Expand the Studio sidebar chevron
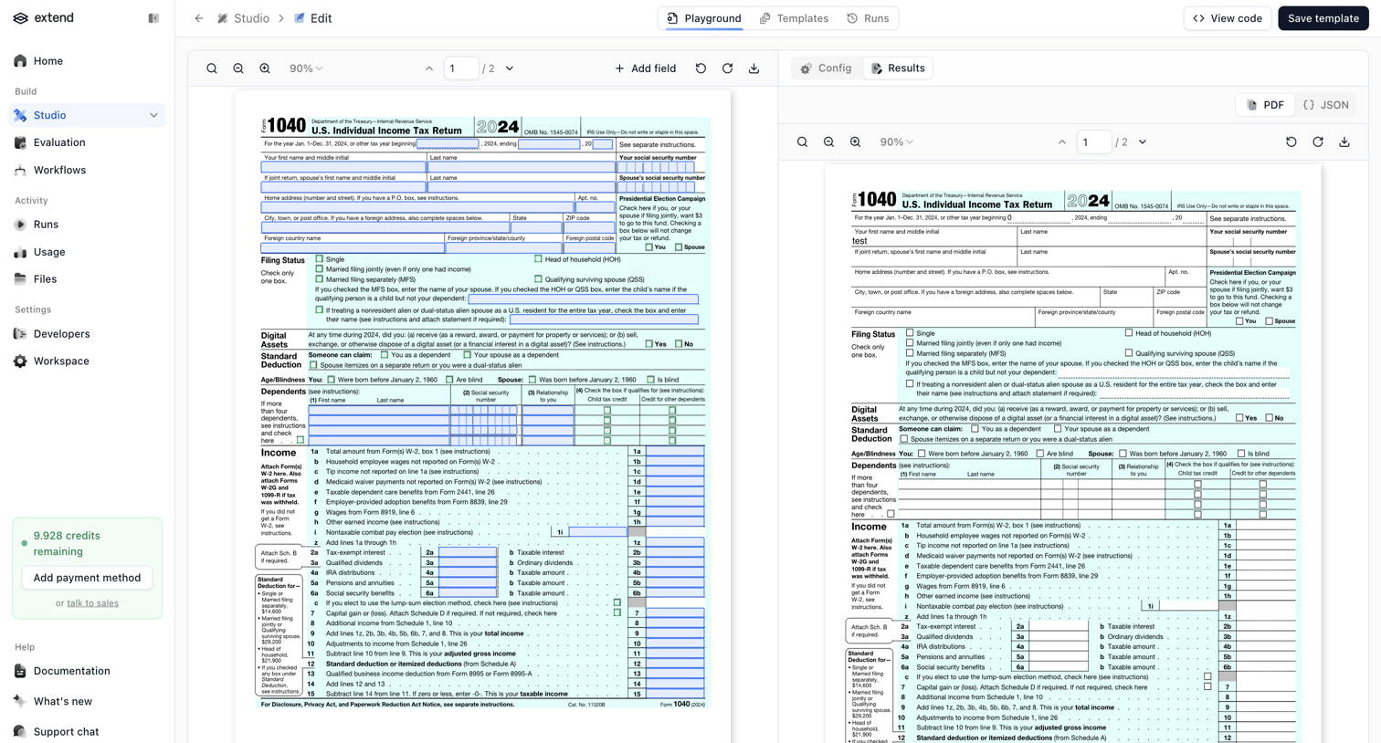1381x743 pixels. pos(153,115)
